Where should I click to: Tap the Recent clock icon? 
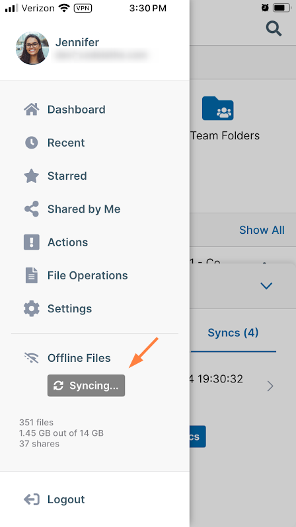(x=31, y=143)
